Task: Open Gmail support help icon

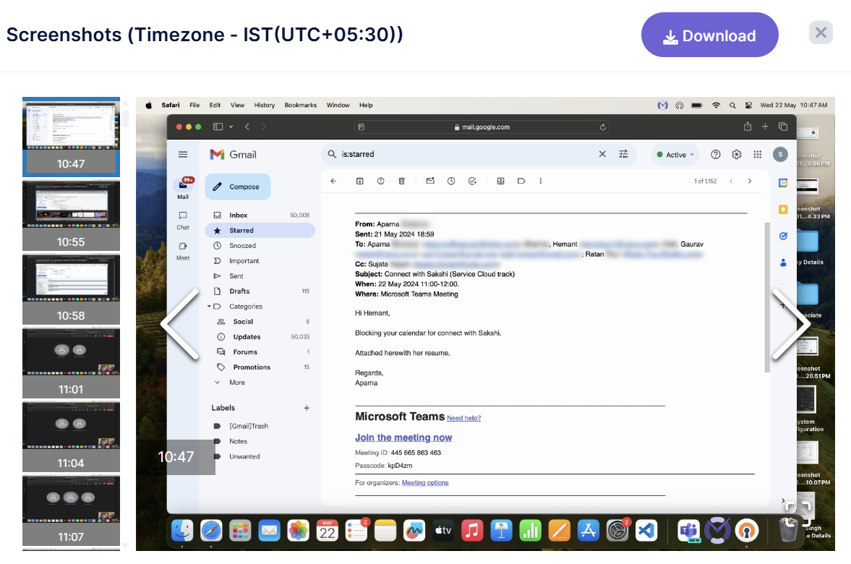Action: pos(716,155)
